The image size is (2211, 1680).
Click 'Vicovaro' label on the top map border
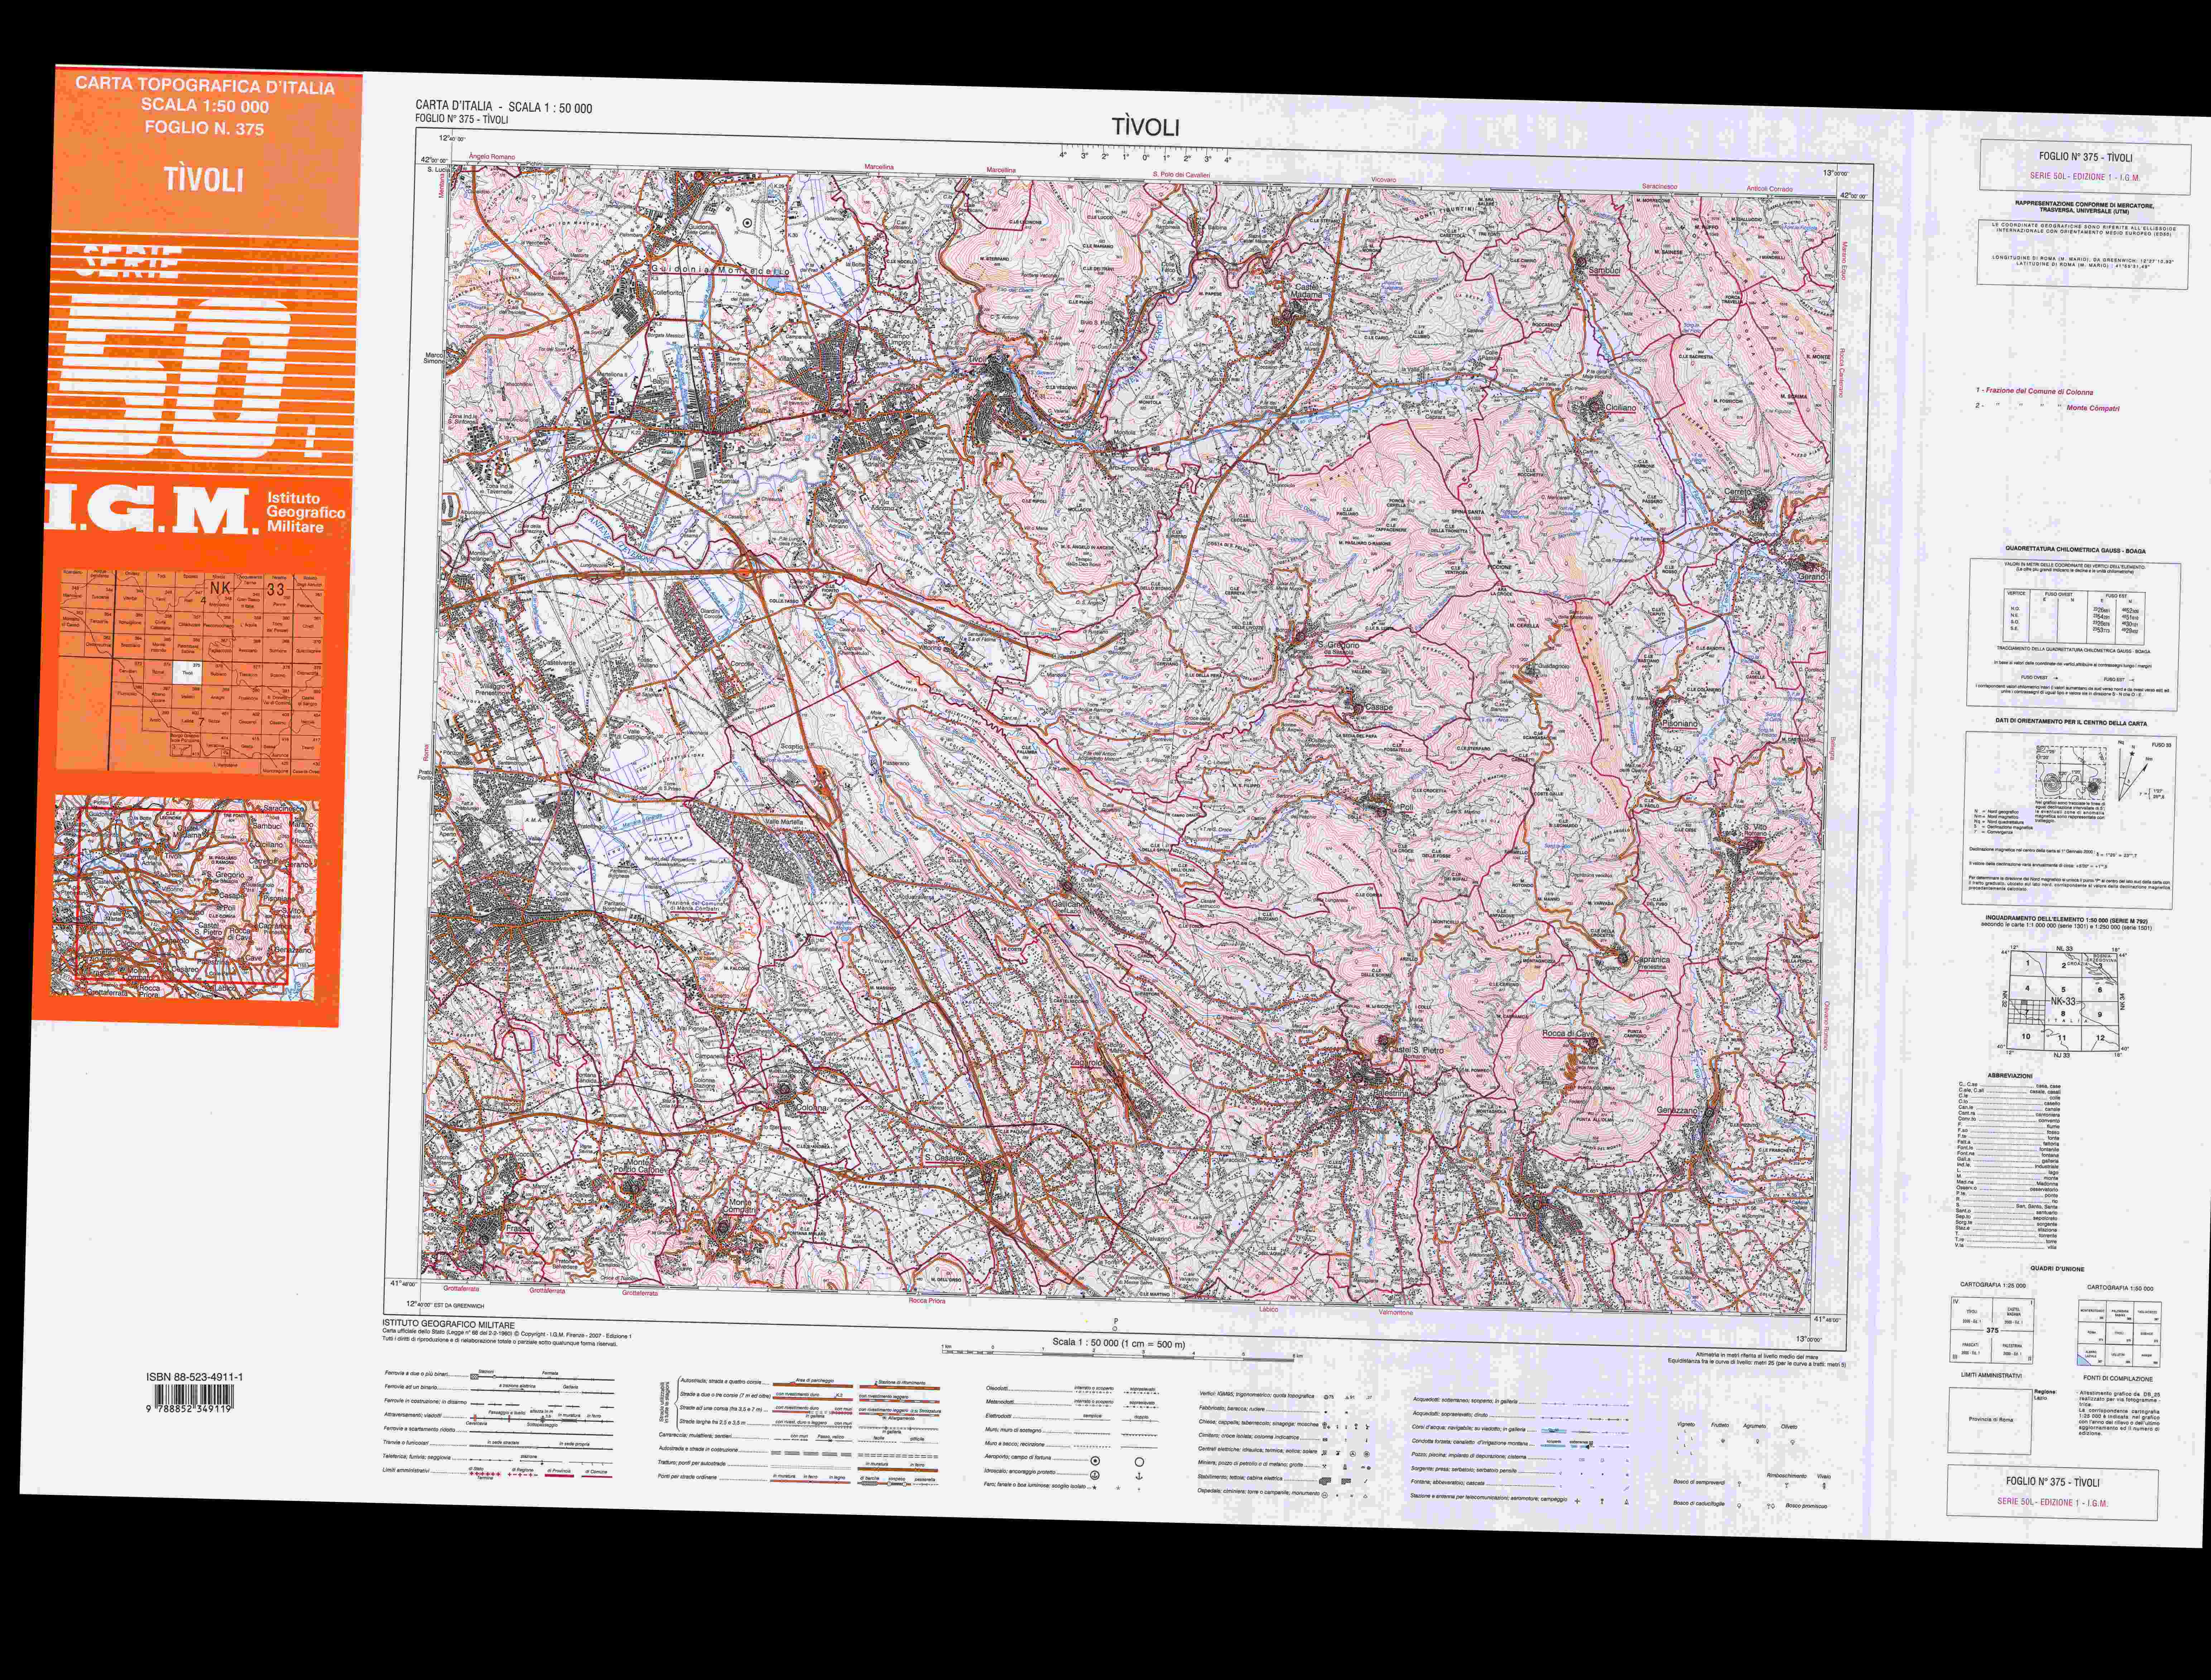1383,180
